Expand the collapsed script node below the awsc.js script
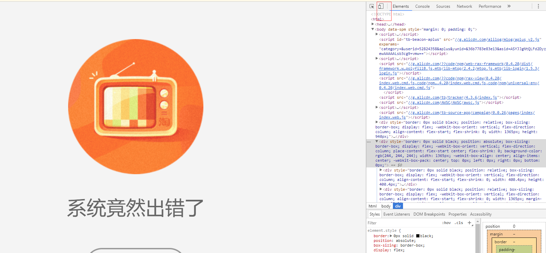This screenshot has height=253, width=546. [x=377, y=107]
